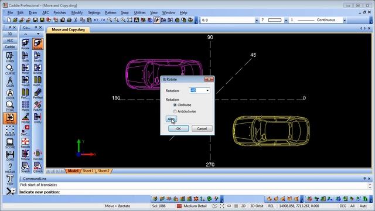Open the Help menu
375x211 pixels.
tap(183, 12)
